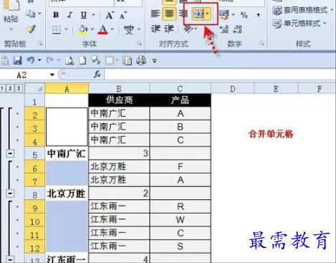Click select-all corner of the grid
Viewport: 336px width, 263px height.
tap(35, 88)
